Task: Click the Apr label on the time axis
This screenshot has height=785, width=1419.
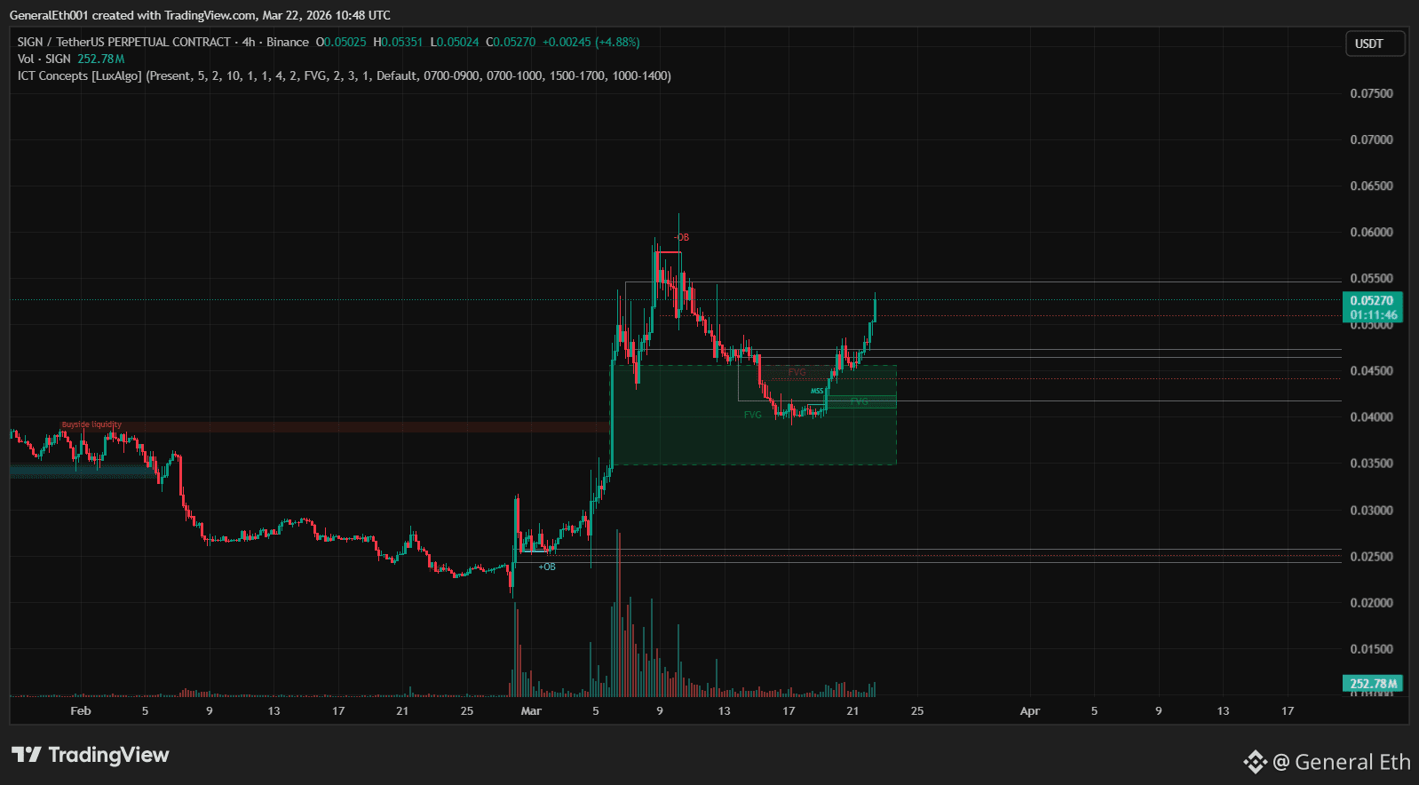Action: [1030, 710]
